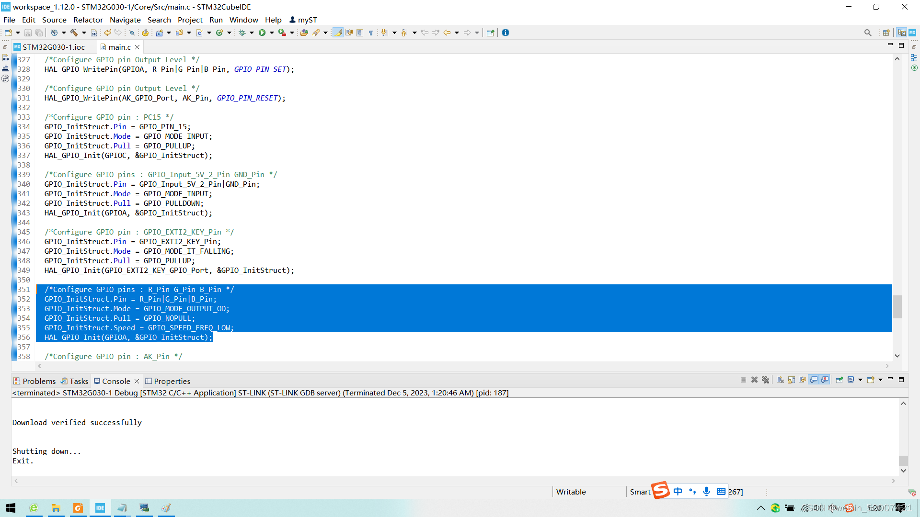The image size is (920, 517).
Task: Toggle Show Console on standard output
Action: (814, 380)
